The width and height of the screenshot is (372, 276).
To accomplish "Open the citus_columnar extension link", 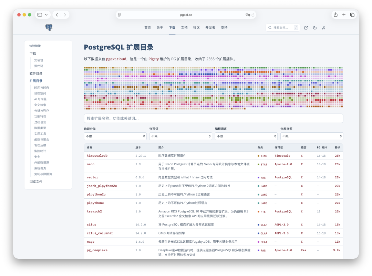I will click(100, 233).
